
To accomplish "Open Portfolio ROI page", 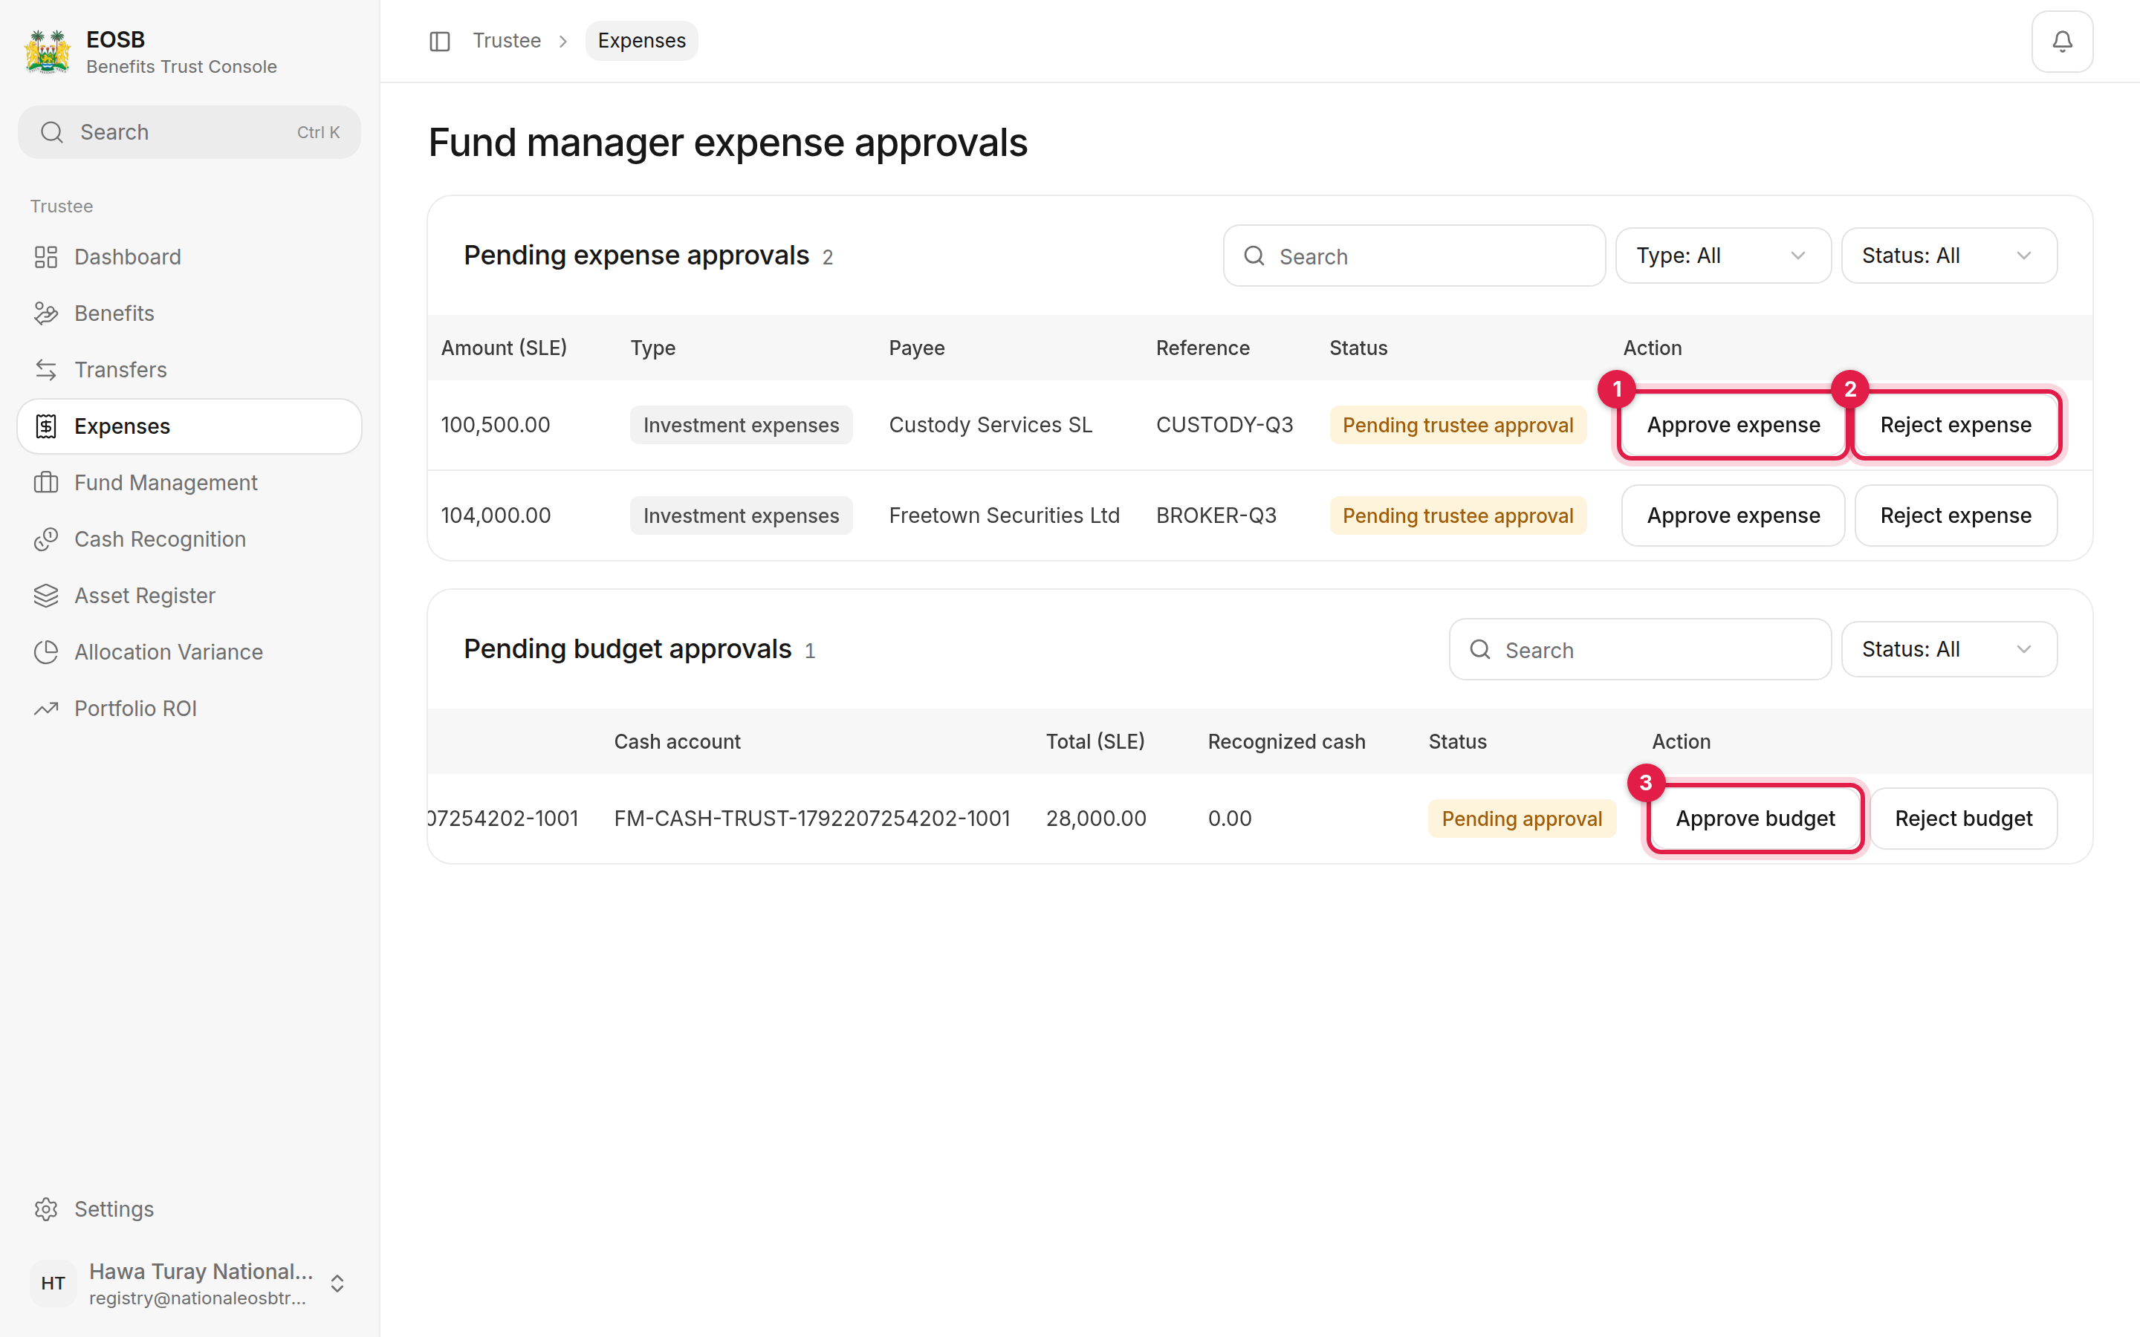I will coord(189,709).
